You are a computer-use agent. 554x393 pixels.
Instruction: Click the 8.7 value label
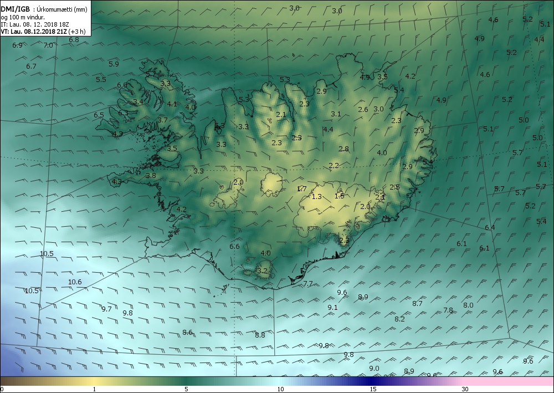(x=417, y=303)
